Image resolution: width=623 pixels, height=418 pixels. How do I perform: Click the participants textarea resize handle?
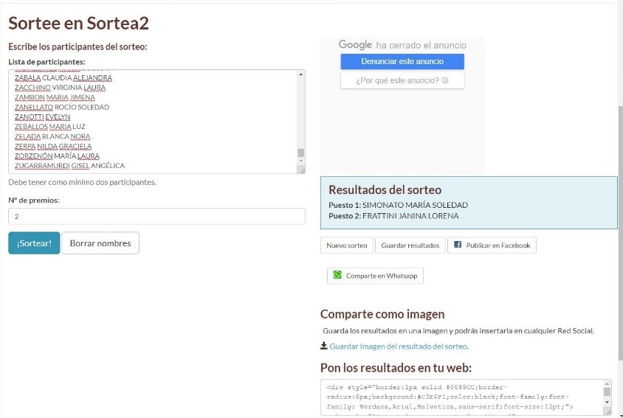tap(302, 170)
